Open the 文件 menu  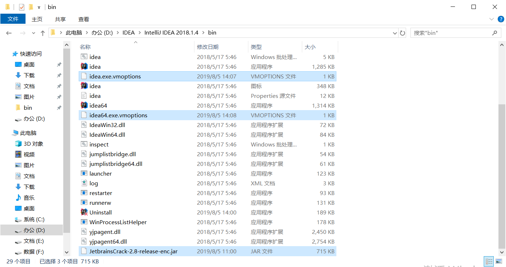pyautogui.click(x=13, y=19)
